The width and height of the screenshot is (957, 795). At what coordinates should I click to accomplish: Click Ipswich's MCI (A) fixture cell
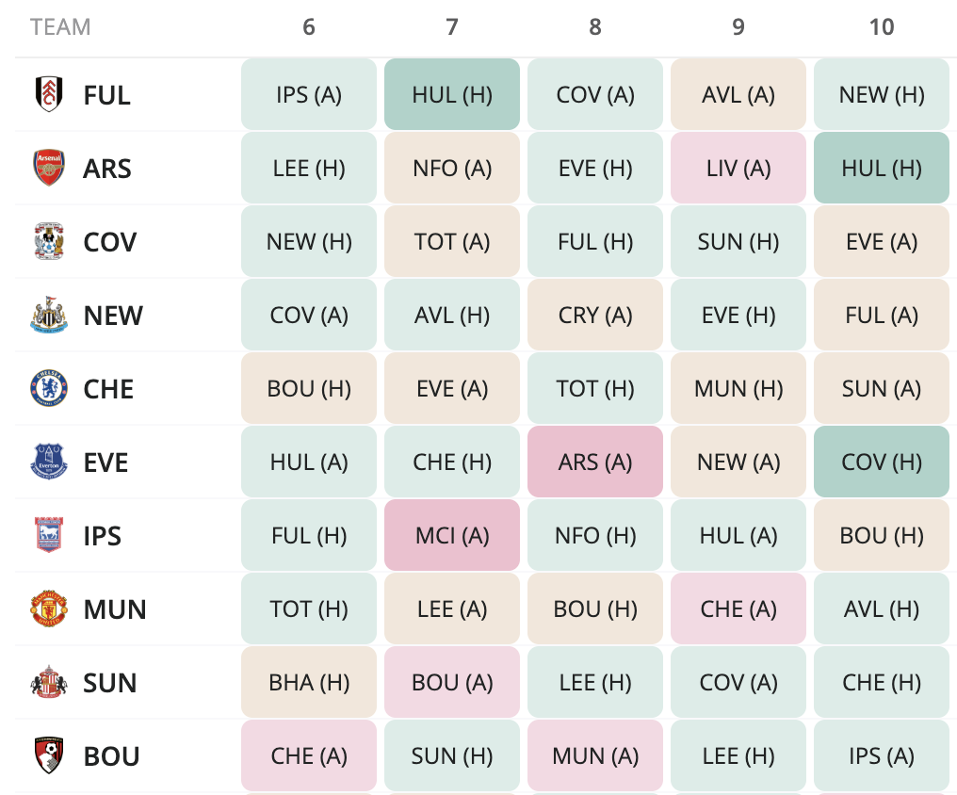[x=452, y=536]
